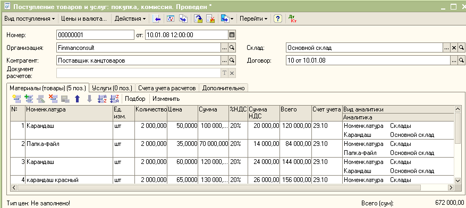Open the Договор selection ellipsis button
466x208 pixels.
[454, 60]
